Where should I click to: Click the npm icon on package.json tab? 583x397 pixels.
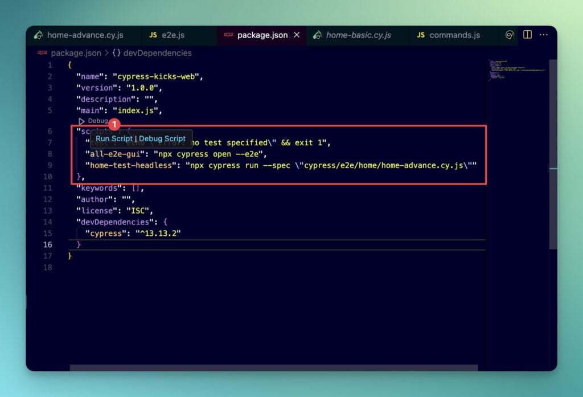229,35
